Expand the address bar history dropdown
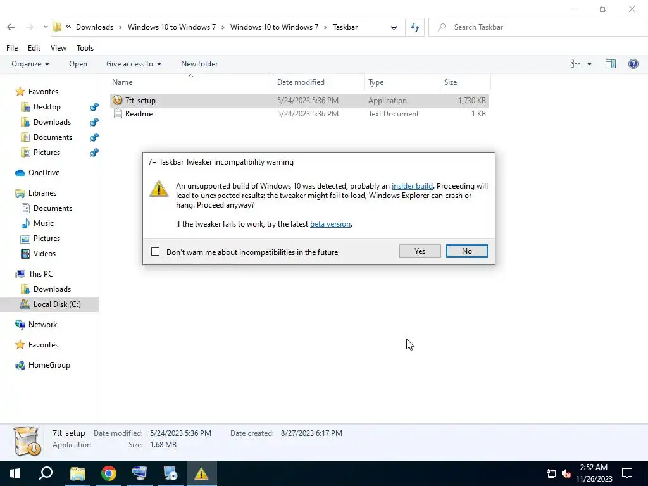 click(x=394, y=28)
